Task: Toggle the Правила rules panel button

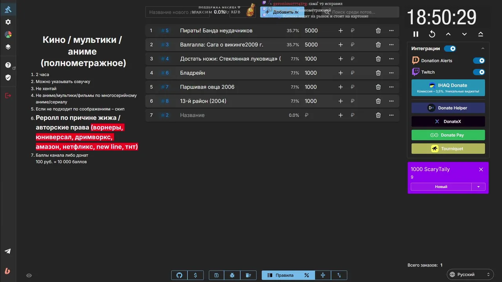Action: click(280, 275)
